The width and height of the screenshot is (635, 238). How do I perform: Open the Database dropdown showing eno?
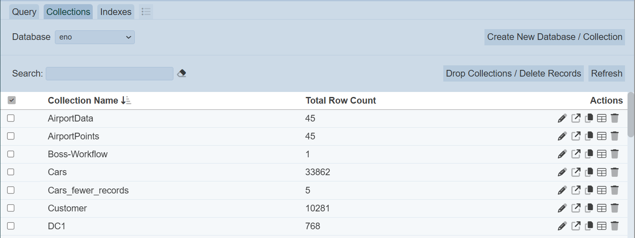pyautogui.click(x=95, y=37)
